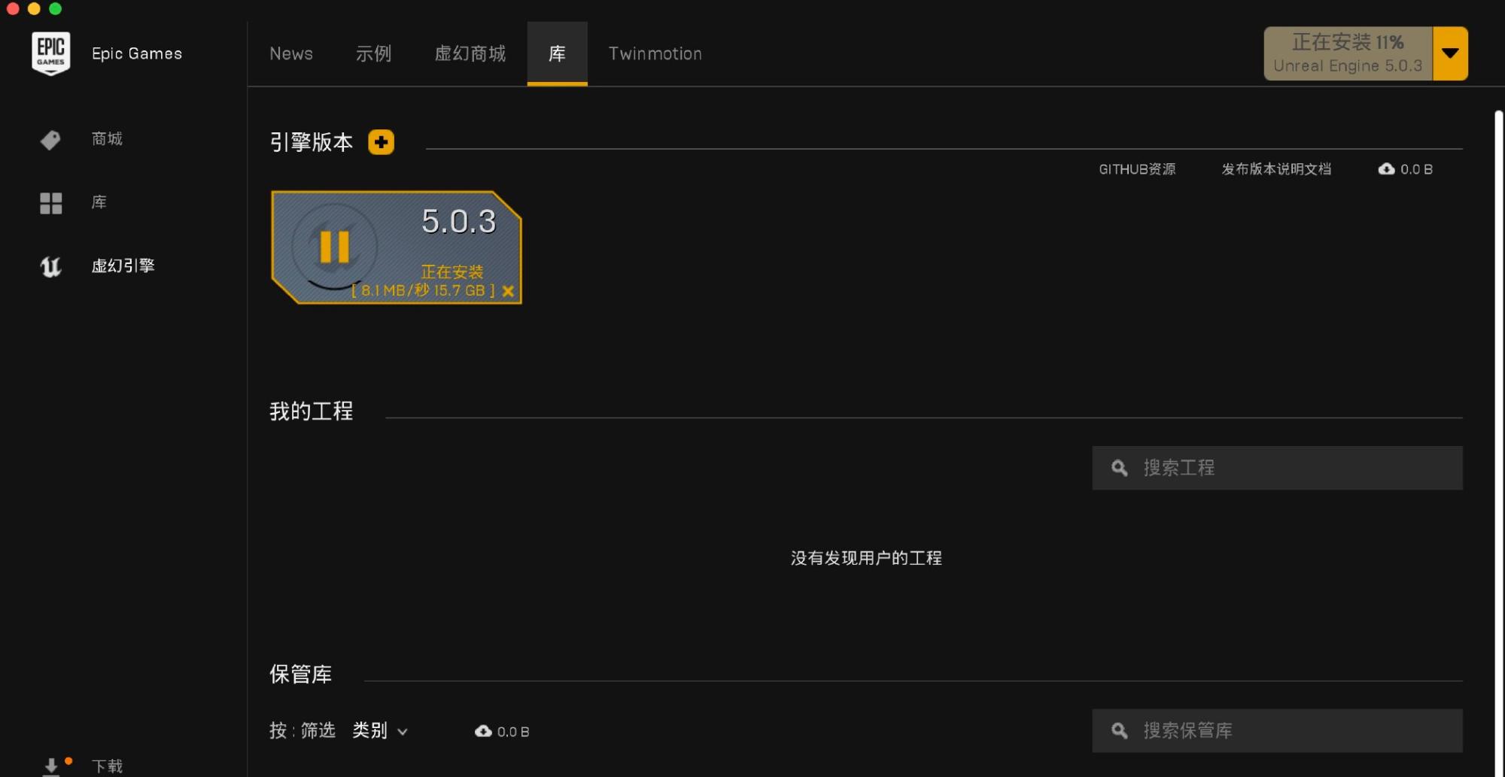This screenshot has height=777, width=1505.
Task: Select the 库 tab in top navigation
Action: pos(557,53)
